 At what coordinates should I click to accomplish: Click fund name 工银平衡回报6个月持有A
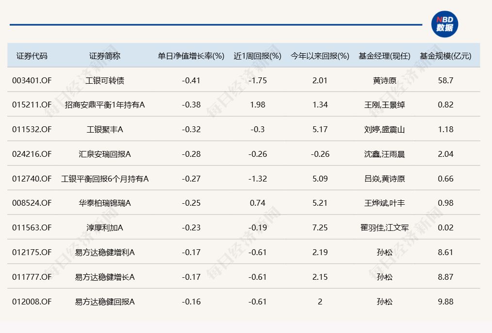point(105,179)
